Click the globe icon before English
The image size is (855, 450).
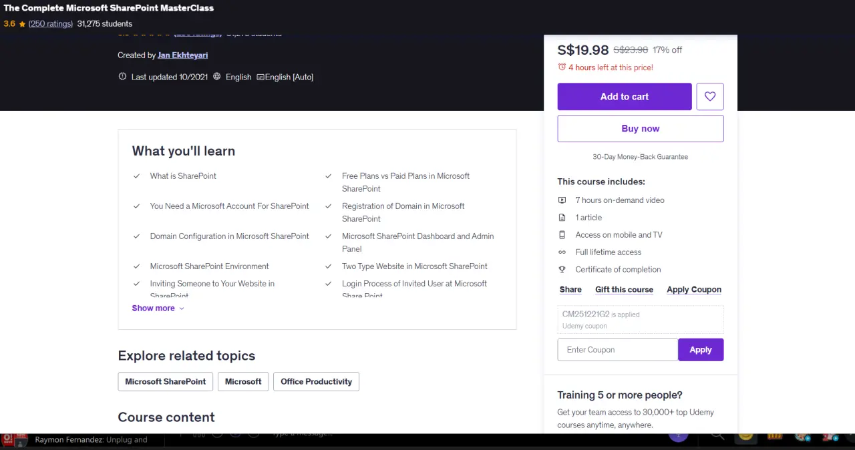pyautogui.click(x=216, y=77)
